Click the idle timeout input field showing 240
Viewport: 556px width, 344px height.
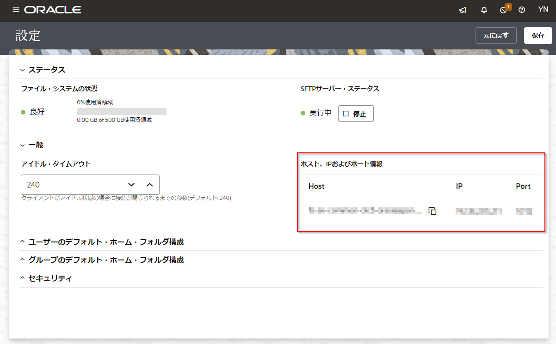point(69,185)
